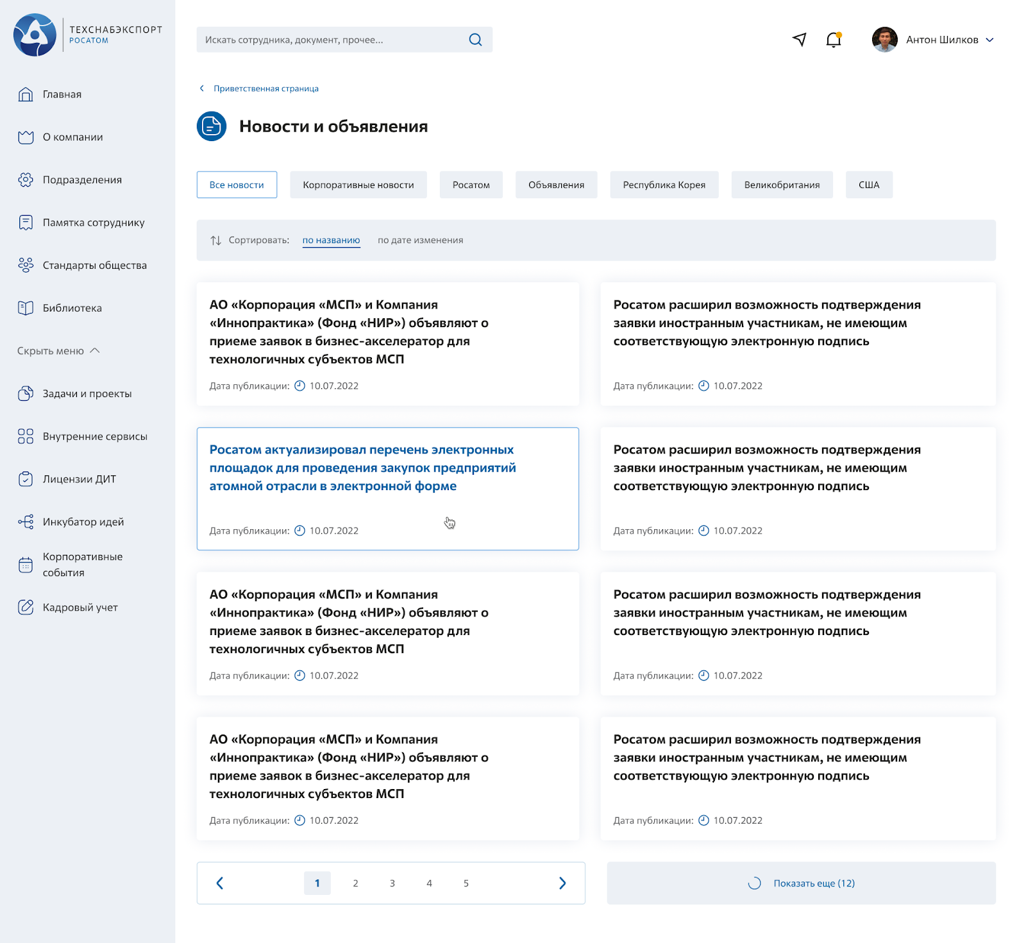Select sorting по названию
The image size is (1026, 943).
click(331, 240)
